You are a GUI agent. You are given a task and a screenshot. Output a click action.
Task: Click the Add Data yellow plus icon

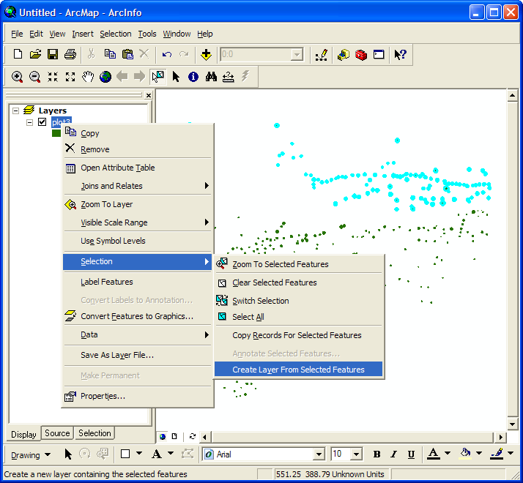(x=206, y=54)
